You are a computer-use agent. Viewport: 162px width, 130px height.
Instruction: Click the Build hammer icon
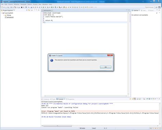coord(15,7)
